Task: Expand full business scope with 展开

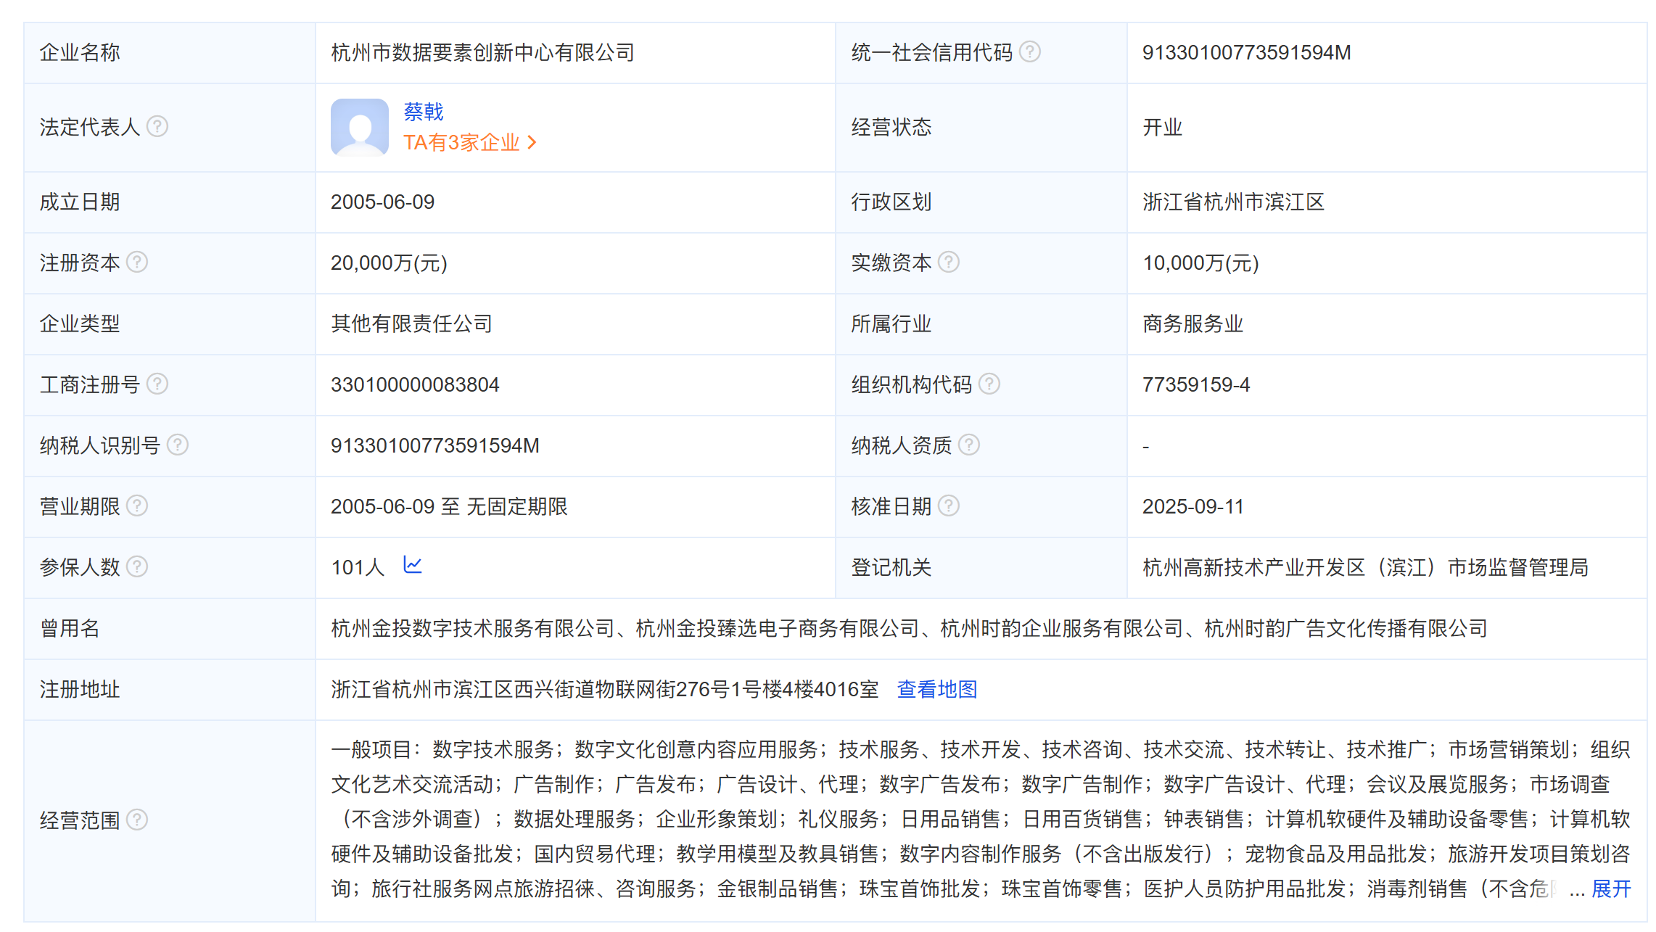Action: pyautogui.click(x=1611, y=888)
